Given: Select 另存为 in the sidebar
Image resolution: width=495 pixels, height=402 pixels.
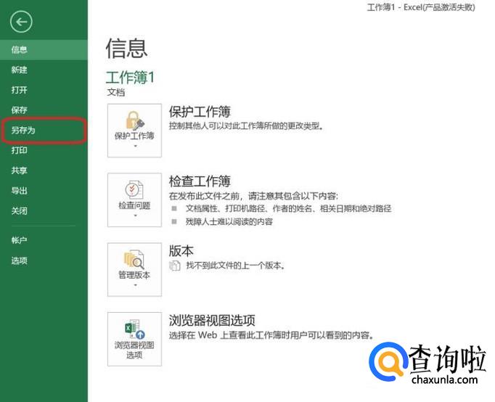Looking at the screenshot, I should (x=44, y=130).
